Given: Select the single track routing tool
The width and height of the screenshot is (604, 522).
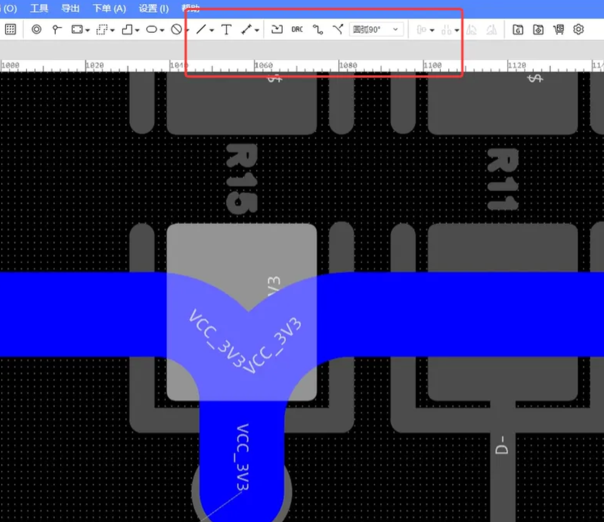Looking at the screenshot, I should [x=318, y=29].
